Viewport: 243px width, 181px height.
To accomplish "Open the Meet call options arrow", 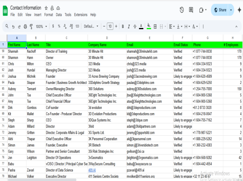I will point(206,10).
